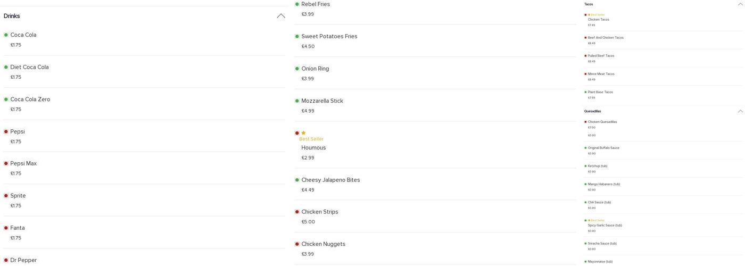Collapse the Drinks section chevron
Viewport: 745px width, 266px height.
point(280,16)
